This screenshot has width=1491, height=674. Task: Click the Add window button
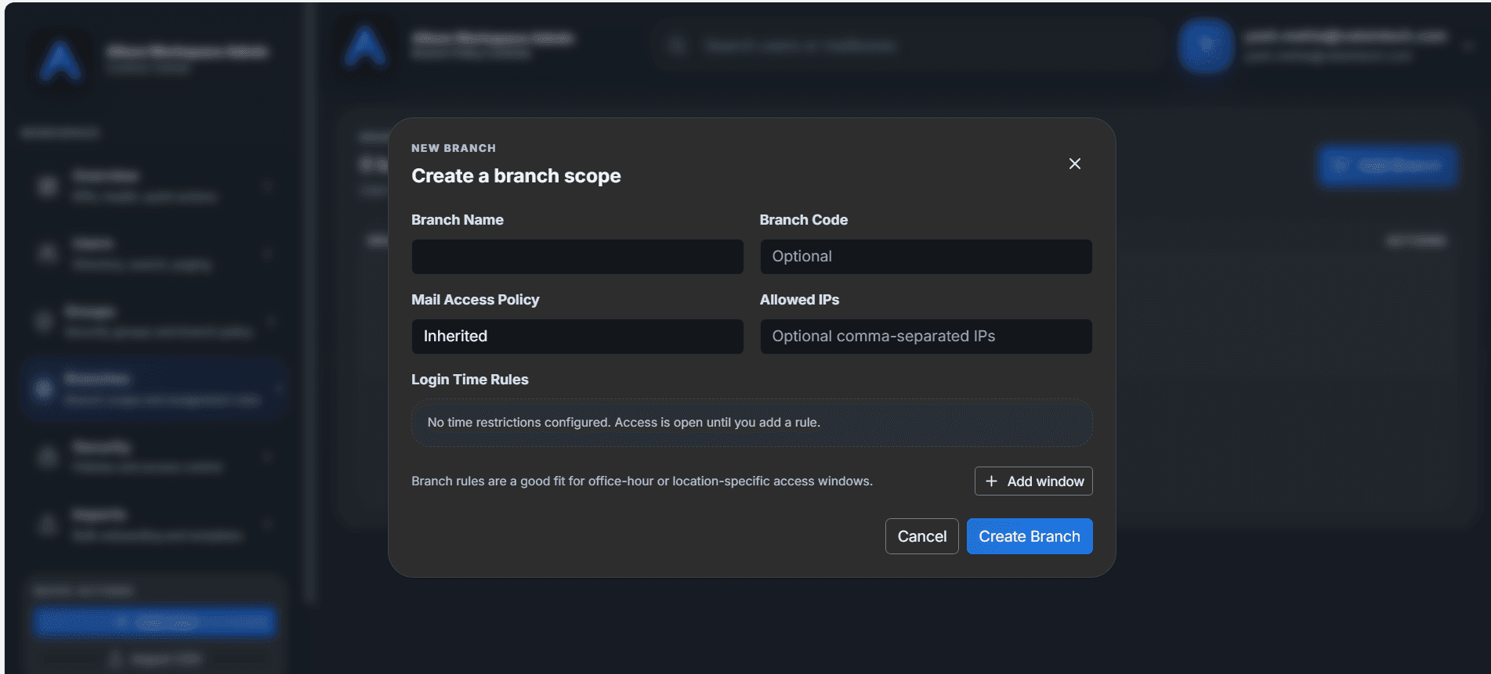coord(1033,481)
